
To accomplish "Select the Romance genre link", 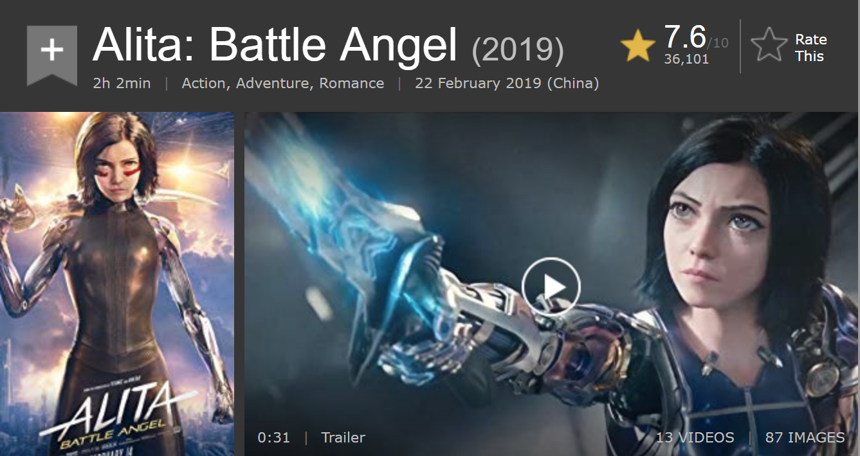I will [x=352, y=83].
